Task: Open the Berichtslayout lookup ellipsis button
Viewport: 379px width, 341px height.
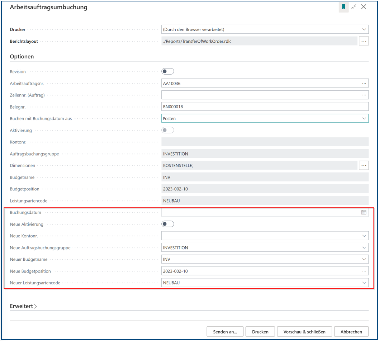Action: 364,41
